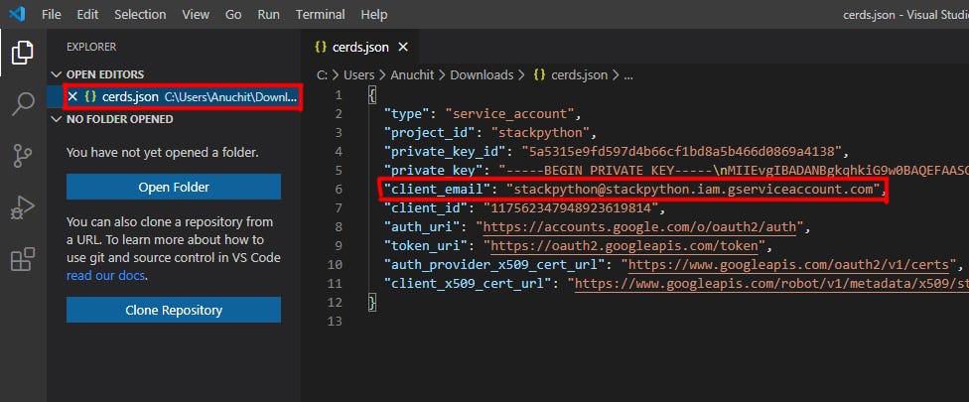This screenshot has height=402, width=969.
Task: Click 'cerds.json' in the breadcrumb path
Action: (579, 74)
